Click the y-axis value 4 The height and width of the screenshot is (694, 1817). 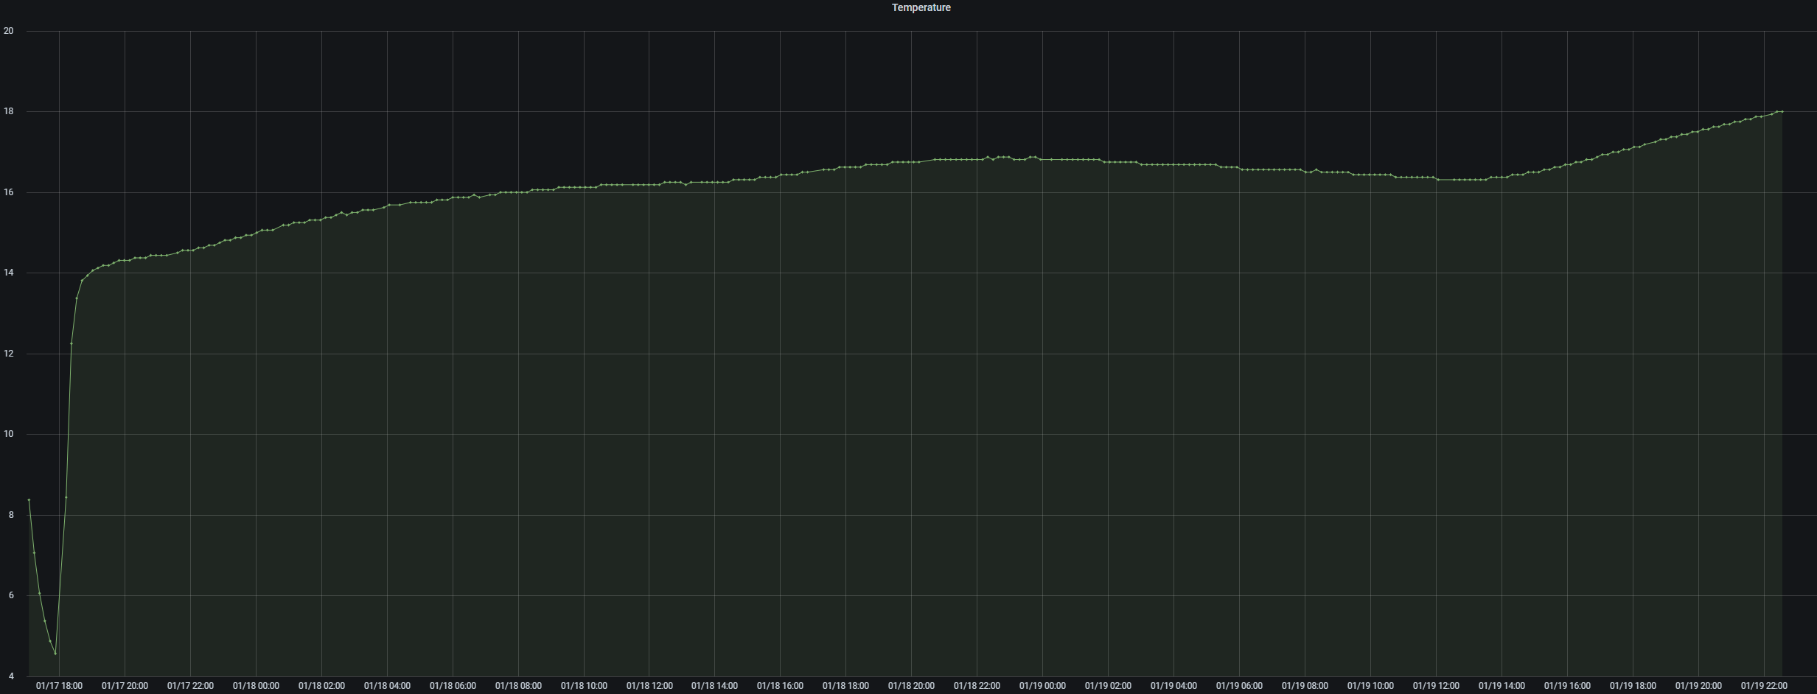coord(11,676)
